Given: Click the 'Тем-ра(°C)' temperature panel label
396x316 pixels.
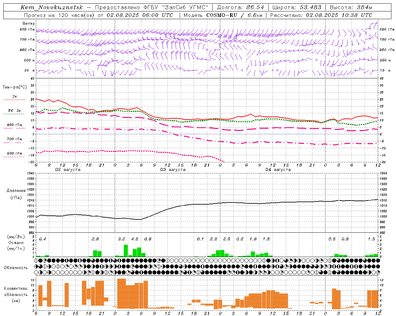Looking at the screenshot, I should coord(15,87).
